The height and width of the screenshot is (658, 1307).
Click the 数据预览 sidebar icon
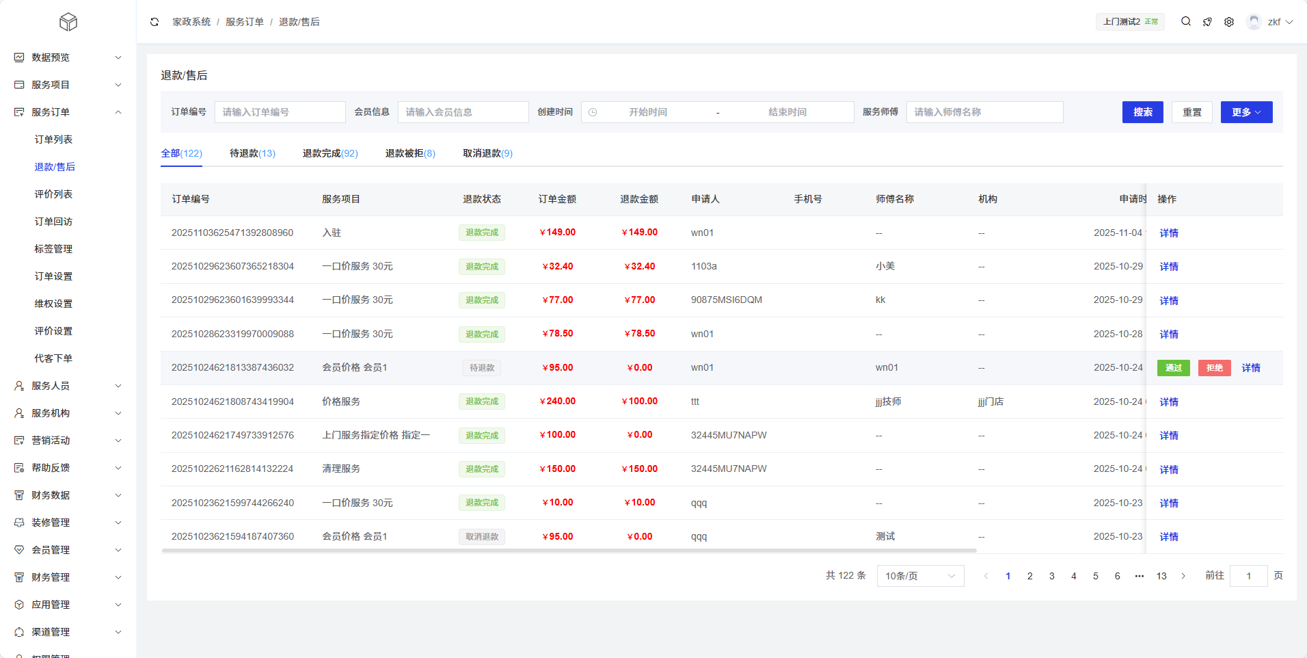(19, 57)
